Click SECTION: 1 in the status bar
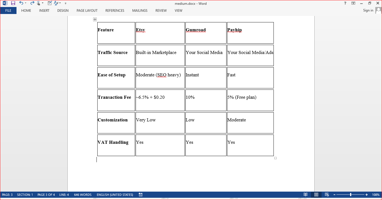This screenshot has width=382, height=200. coord(25,195)
